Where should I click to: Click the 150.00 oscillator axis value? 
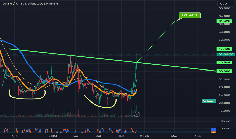(224, 121)
